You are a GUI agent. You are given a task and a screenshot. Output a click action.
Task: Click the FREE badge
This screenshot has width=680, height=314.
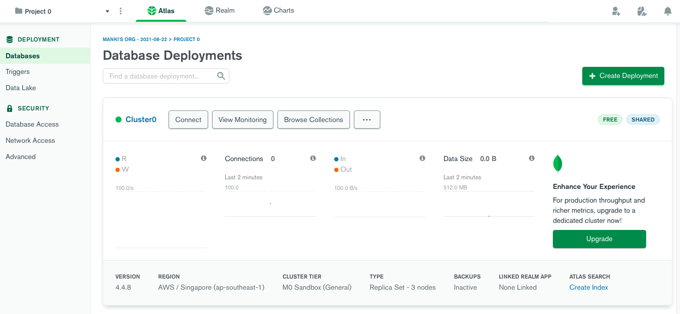610,120
